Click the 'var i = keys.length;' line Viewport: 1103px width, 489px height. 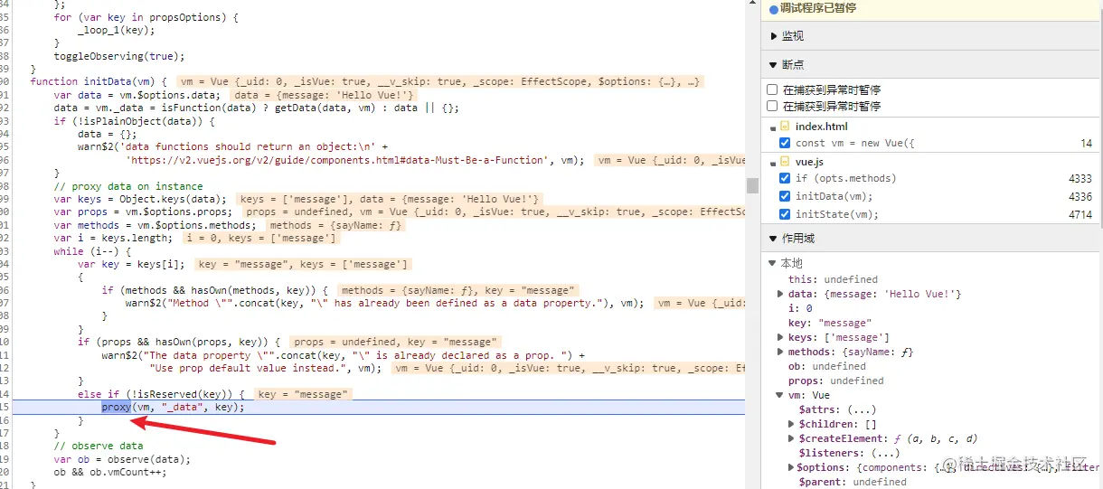(x=114, y=238)
